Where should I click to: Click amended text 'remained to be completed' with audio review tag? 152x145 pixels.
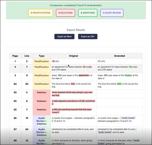point(117,131)
